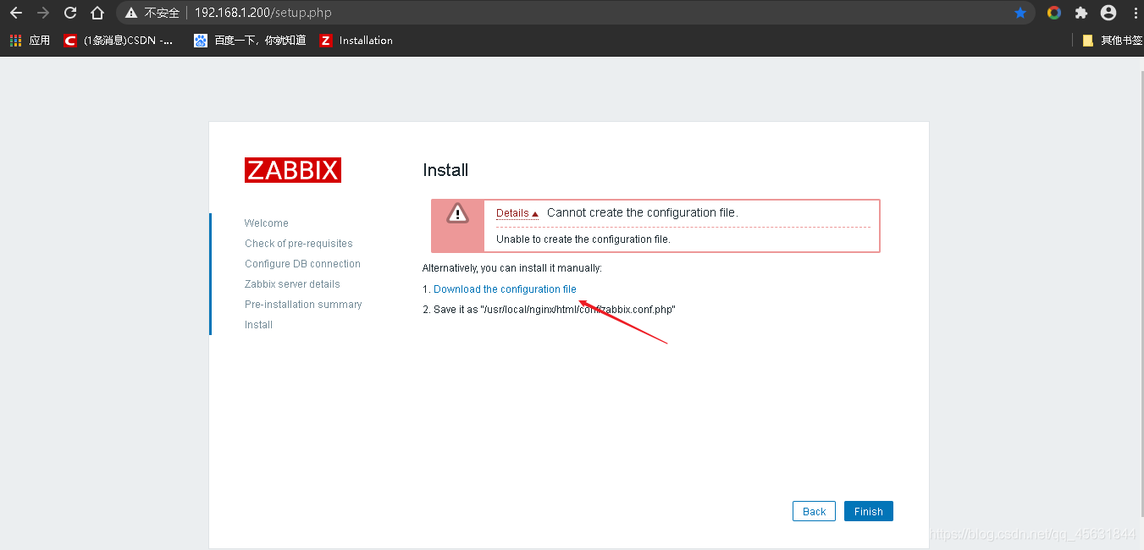Click the Back button
This screenshot has height=550, width=1144.
(x=814, y=511)
